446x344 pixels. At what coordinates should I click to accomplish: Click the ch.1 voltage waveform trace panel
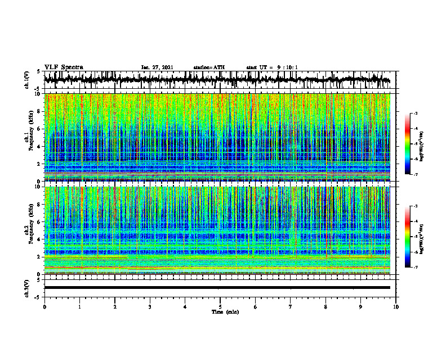point(220,80)
